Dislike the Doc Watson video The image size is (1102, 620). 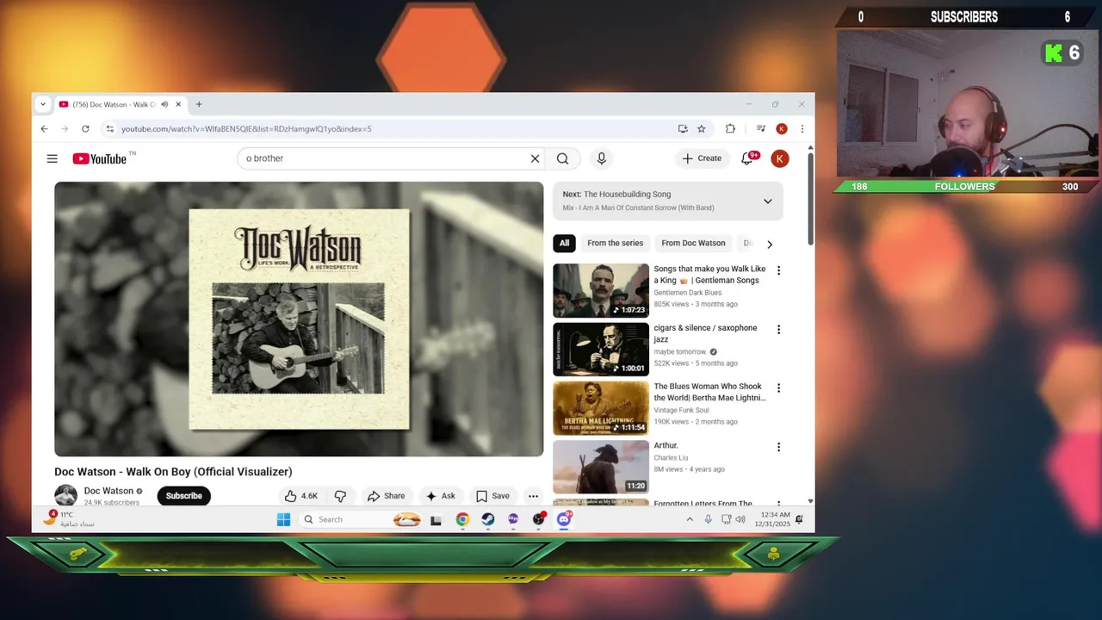pos(340,496)
